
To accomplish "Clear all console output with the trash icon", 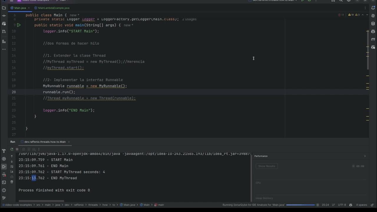I will [x=12, y=182].
